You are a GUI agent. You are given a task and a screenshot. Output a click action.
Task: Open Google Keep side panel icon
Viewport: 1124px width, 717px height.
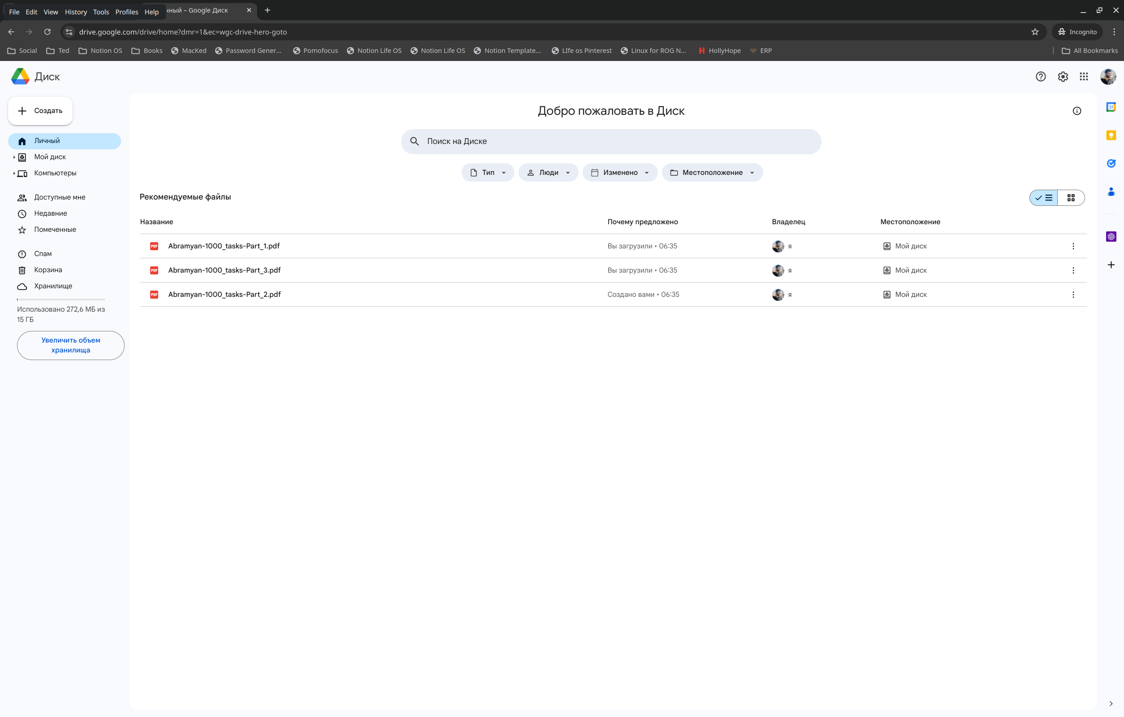pyautogui.click(x=1111, y=135)
